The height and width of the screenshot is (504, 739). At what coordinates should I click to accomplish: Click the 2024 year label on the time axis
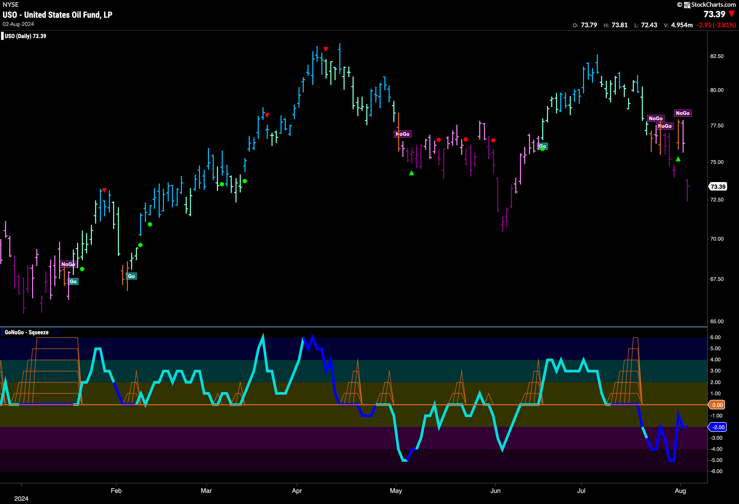(21, 499)
